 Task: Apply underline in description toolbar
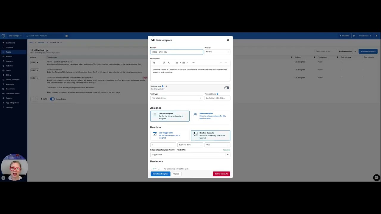tap(164, 63)
